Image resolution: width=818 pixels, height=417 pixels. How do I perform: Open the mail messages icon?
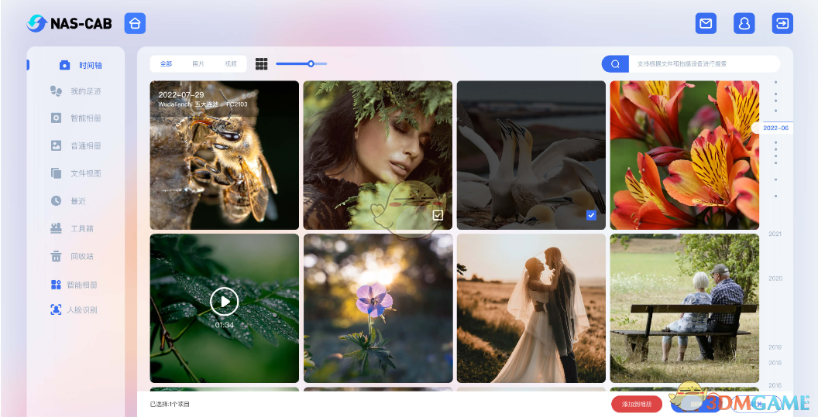coord(706,23)
